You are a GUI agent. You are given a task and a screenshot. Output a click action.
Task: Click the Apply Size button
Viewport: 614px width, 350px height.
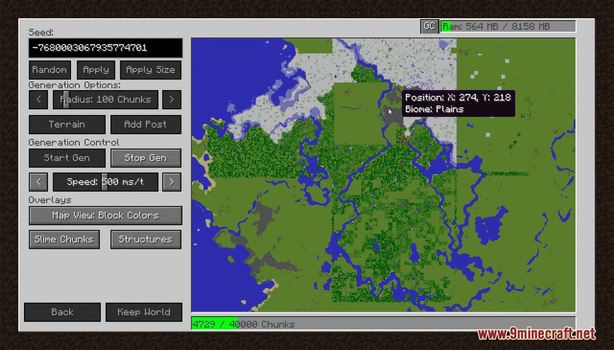click(151, 70)
